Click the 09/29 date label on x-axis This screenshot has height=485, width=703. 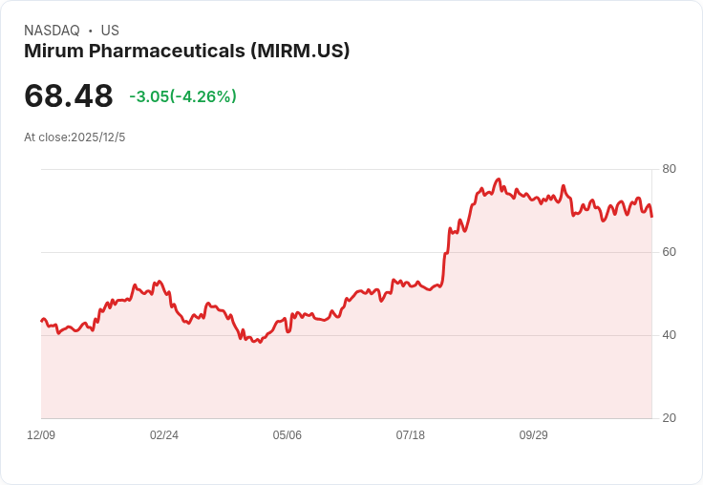(534, 434)
